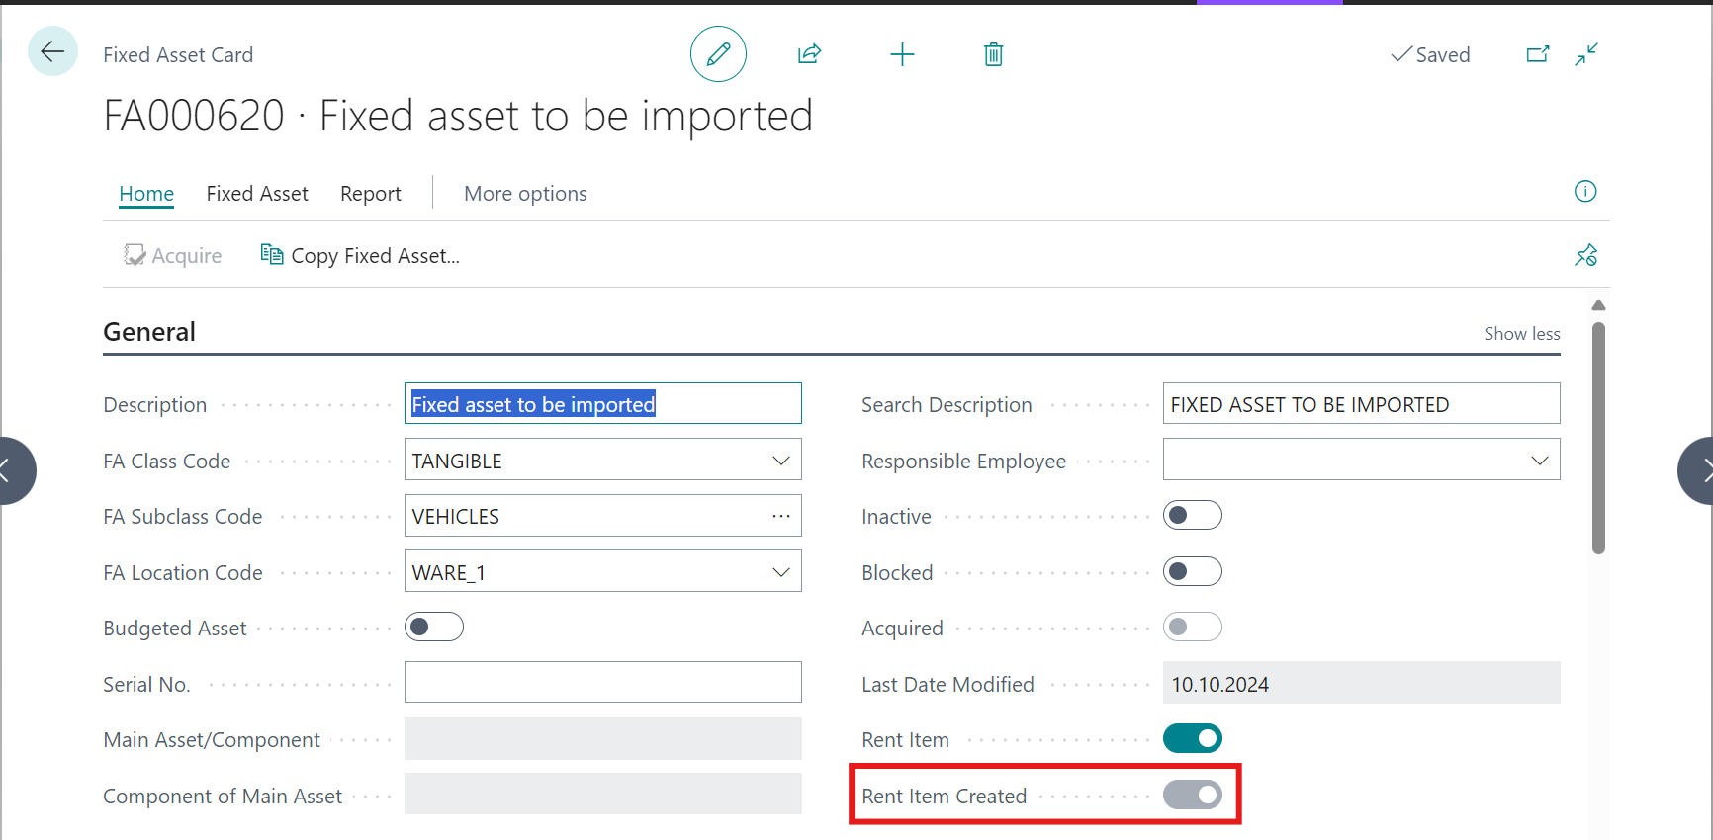Click the pin action bar icon
The width and height of the screenshot is (1713, 840).
click(x=1585, y=256)
